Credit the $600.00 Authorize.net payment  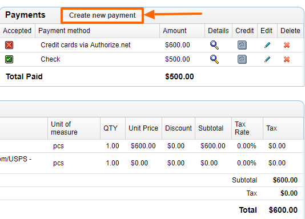click(242, 45)
